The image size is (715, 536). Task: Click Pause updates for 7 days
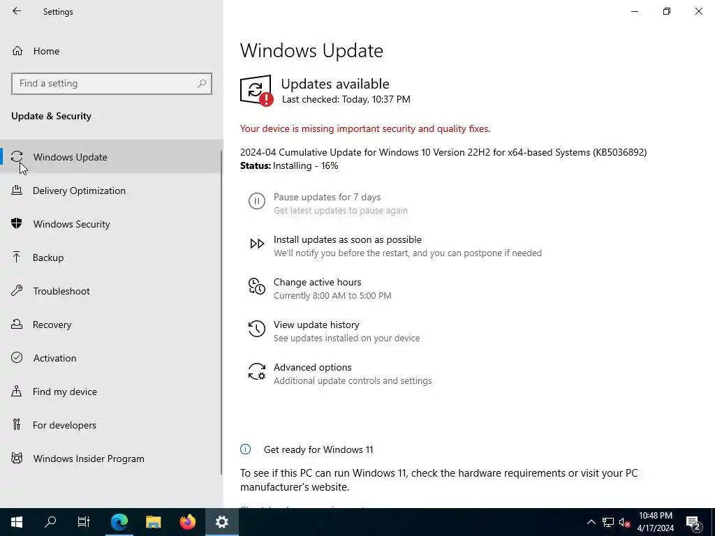point(327,197)
